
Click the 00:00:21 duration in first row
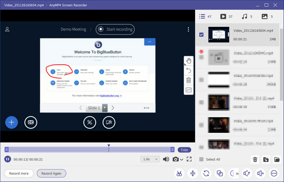pos(240,39)
